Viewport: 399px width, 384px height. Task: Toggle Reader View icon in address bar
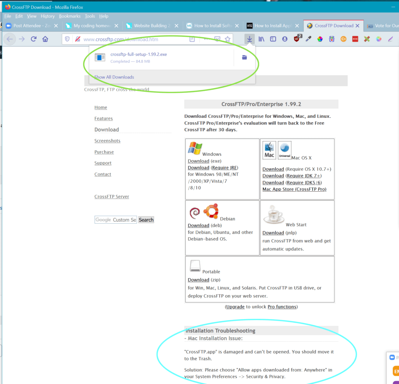(x=192, y=39)
